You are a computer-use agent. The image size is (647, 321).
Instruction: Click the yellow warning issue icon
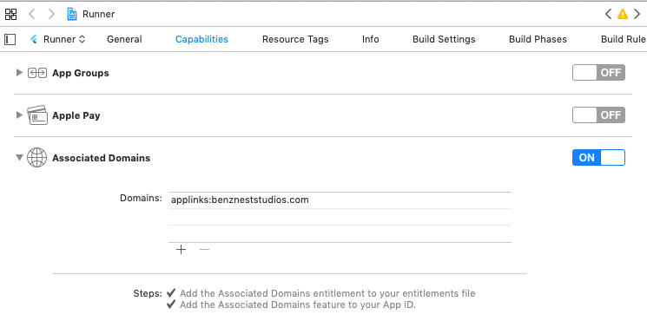tap(622, 14)
